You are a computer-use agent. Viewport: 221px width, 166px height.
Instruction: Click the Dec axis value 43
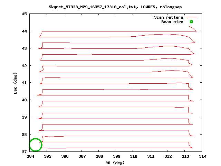click(x=24, y=48)
